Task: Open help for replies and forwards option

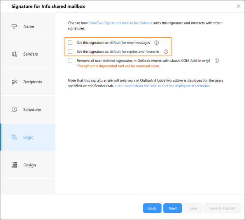Action: point(166,52)
